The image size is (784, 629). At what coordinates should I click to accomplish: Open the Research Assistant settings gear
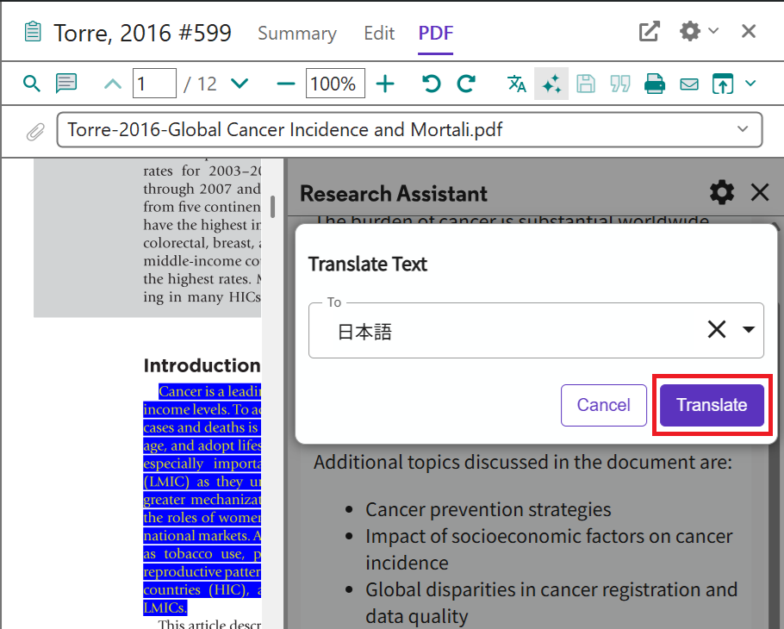click(x=721, y=192)
